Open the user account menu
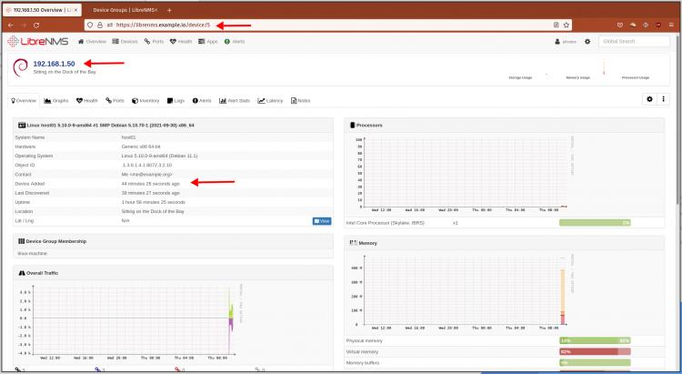Viewport: 682px width, 374px height. tap(566, 41)
